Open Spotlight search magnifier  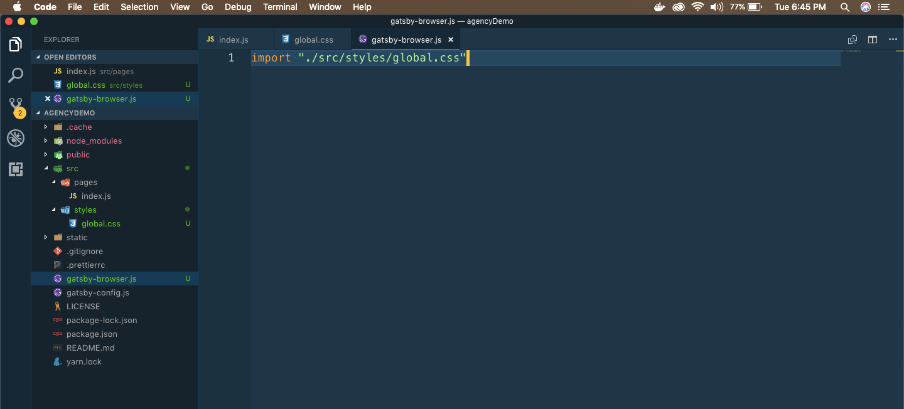tap(845, 7)
